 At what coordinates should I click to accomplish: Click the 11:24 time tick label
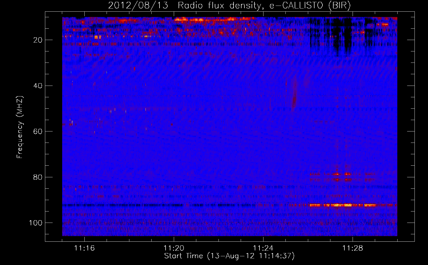coord(263,248)
